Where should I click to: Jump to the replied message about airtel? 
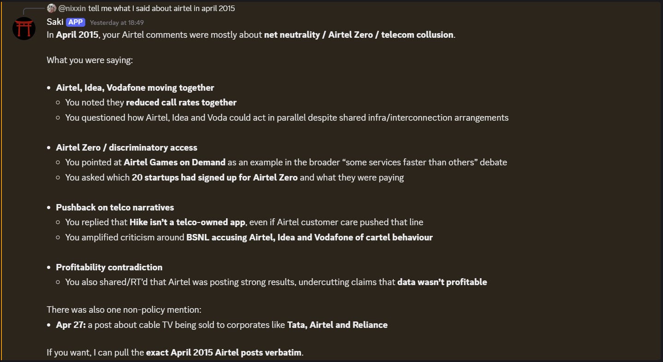tap(162, 8)
